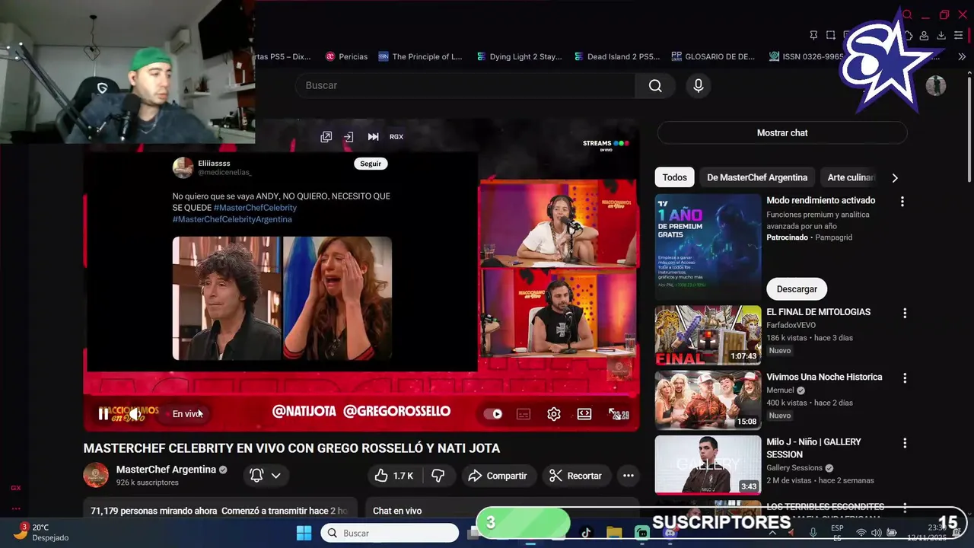Open browser profile account icon

924,35
